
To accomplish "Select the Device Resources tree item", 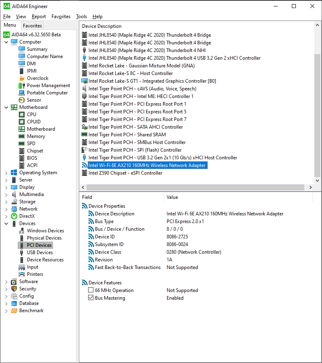I will pos(45,260).
